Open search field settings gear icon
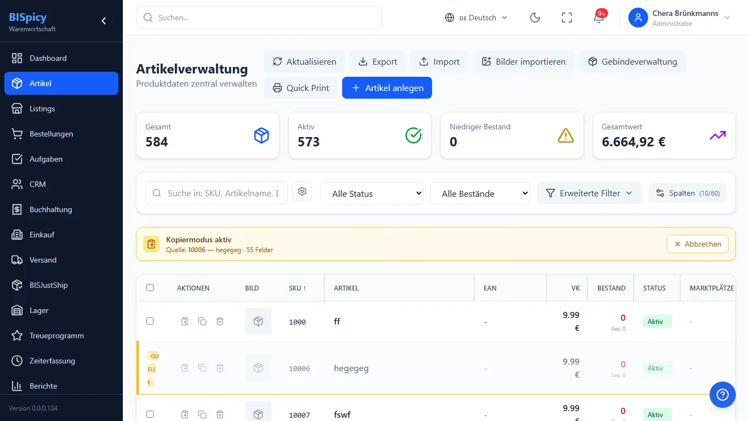 [302, 191]
